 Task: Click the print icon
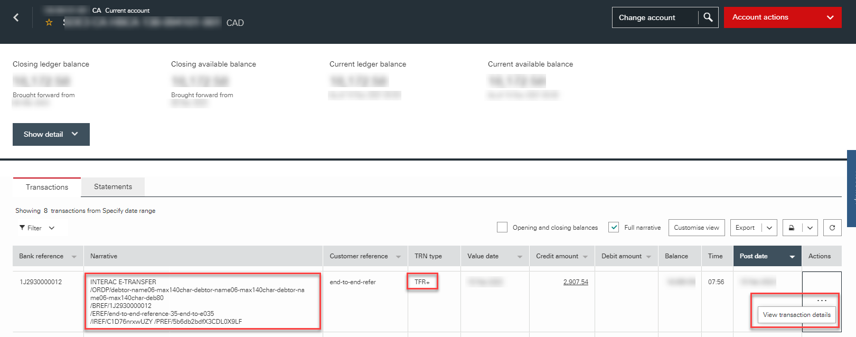[792, 228]
